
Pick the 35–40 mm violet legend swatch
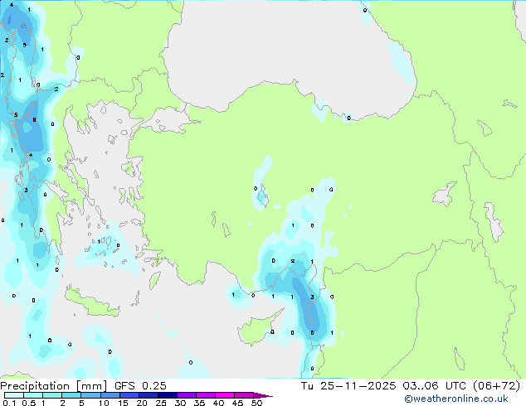pos(206,395)
